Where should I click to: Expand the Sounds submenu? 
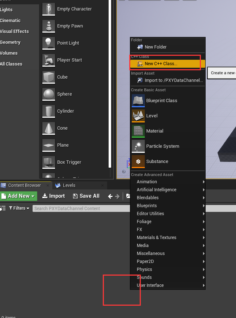168,277
